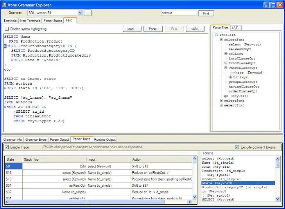Open the Grammar Errors tab
This screenshot has height=209, width=285.
[x=36, y=139]
